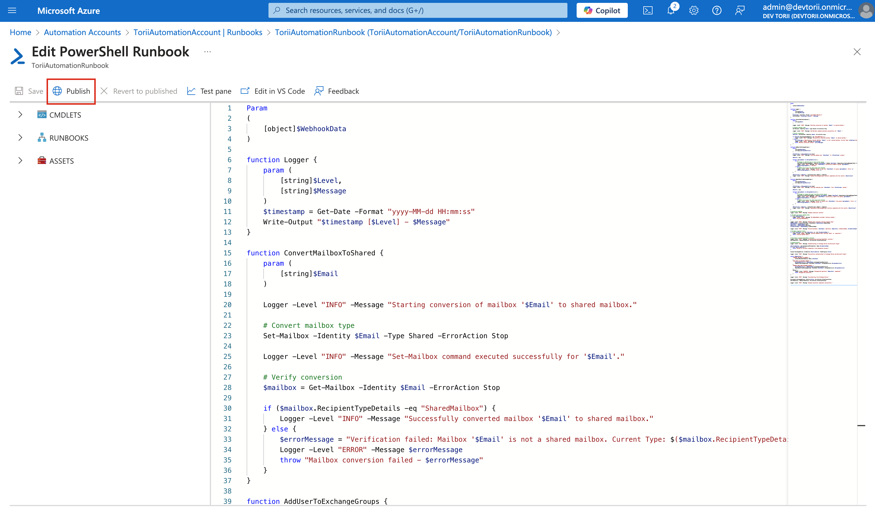The height and width of the screenshot is (509, 875).
Task: Click the '[string]$Message' parameter line
Action: [x=313, y=191]
